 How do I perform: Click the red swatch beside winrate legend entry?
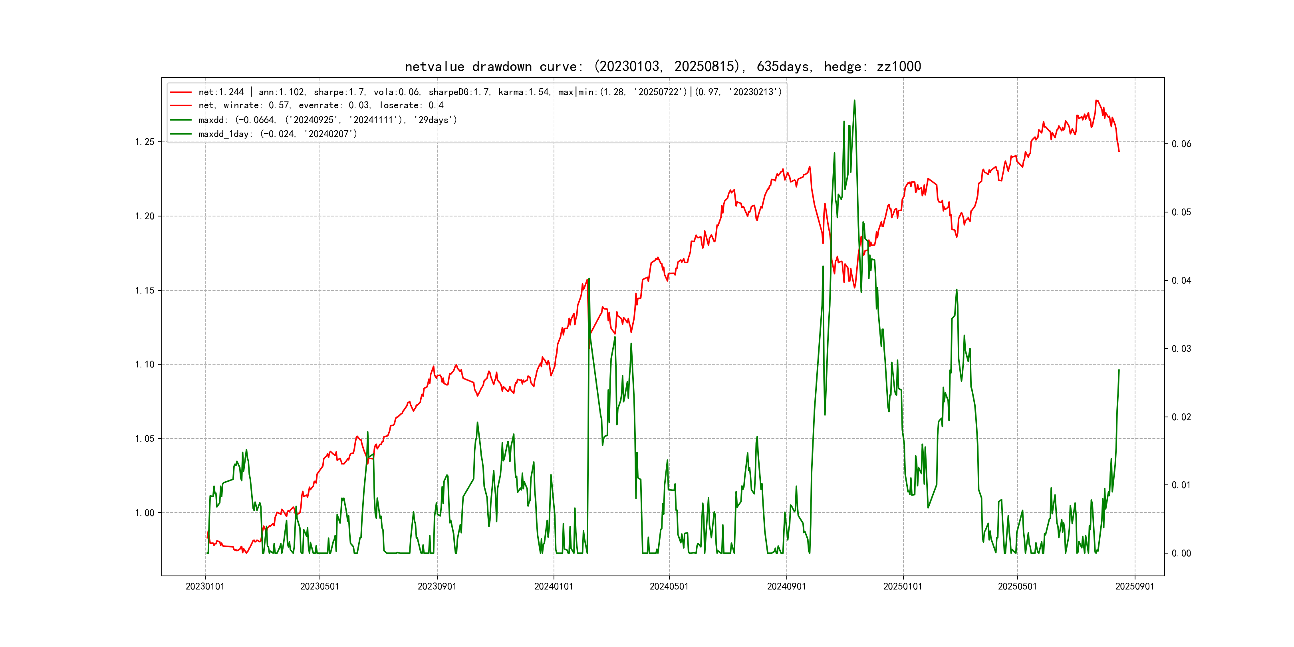click(x=181, y=105)
